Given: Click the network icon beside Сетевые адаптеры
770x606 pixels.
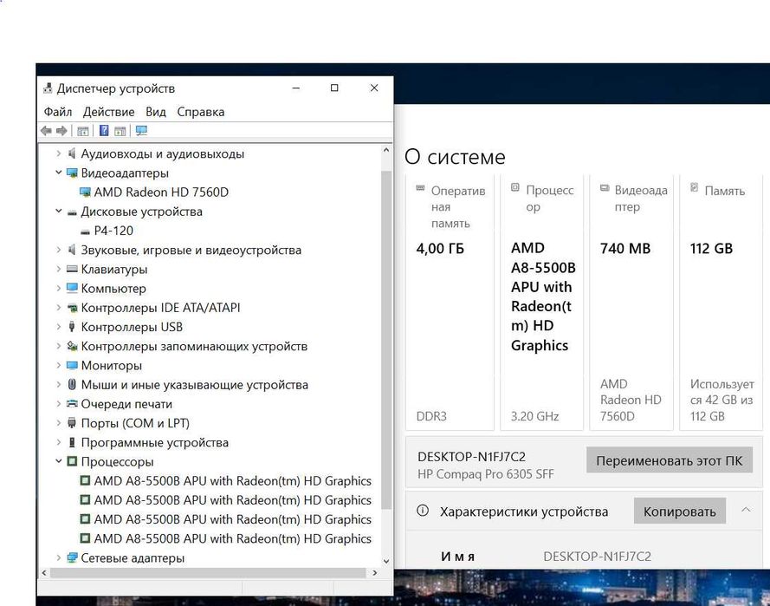Looking at the screenshot, I should tap(72, 557).
